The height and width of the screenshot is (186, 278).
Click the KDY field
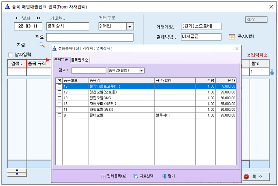[256, 20]
